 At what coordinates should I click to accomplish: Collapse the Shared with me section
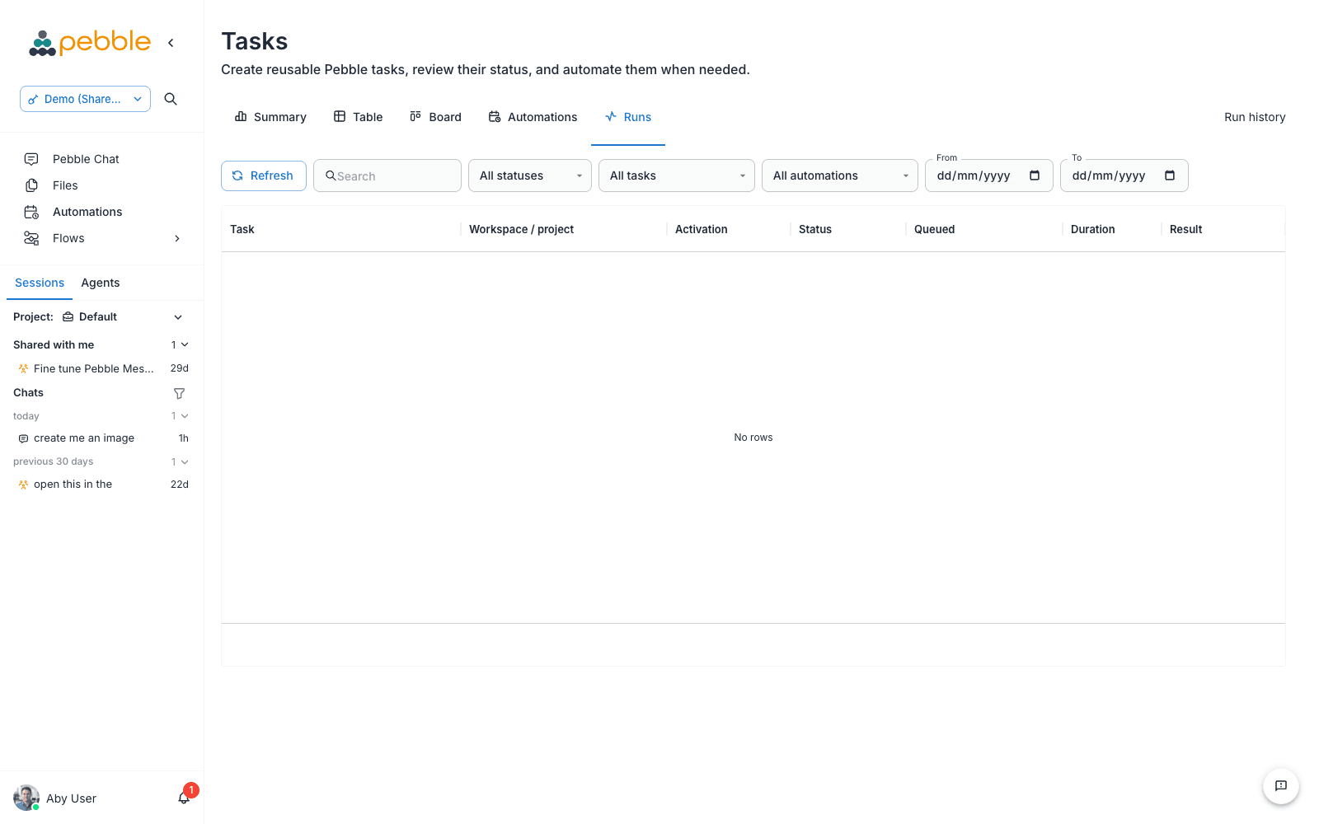pyautogui.click(x=185, y=344)
